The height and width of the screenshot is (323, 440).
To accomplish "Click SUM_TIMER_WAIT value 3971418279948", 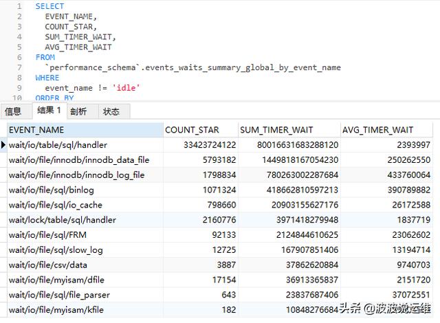I will click(307, 220).
